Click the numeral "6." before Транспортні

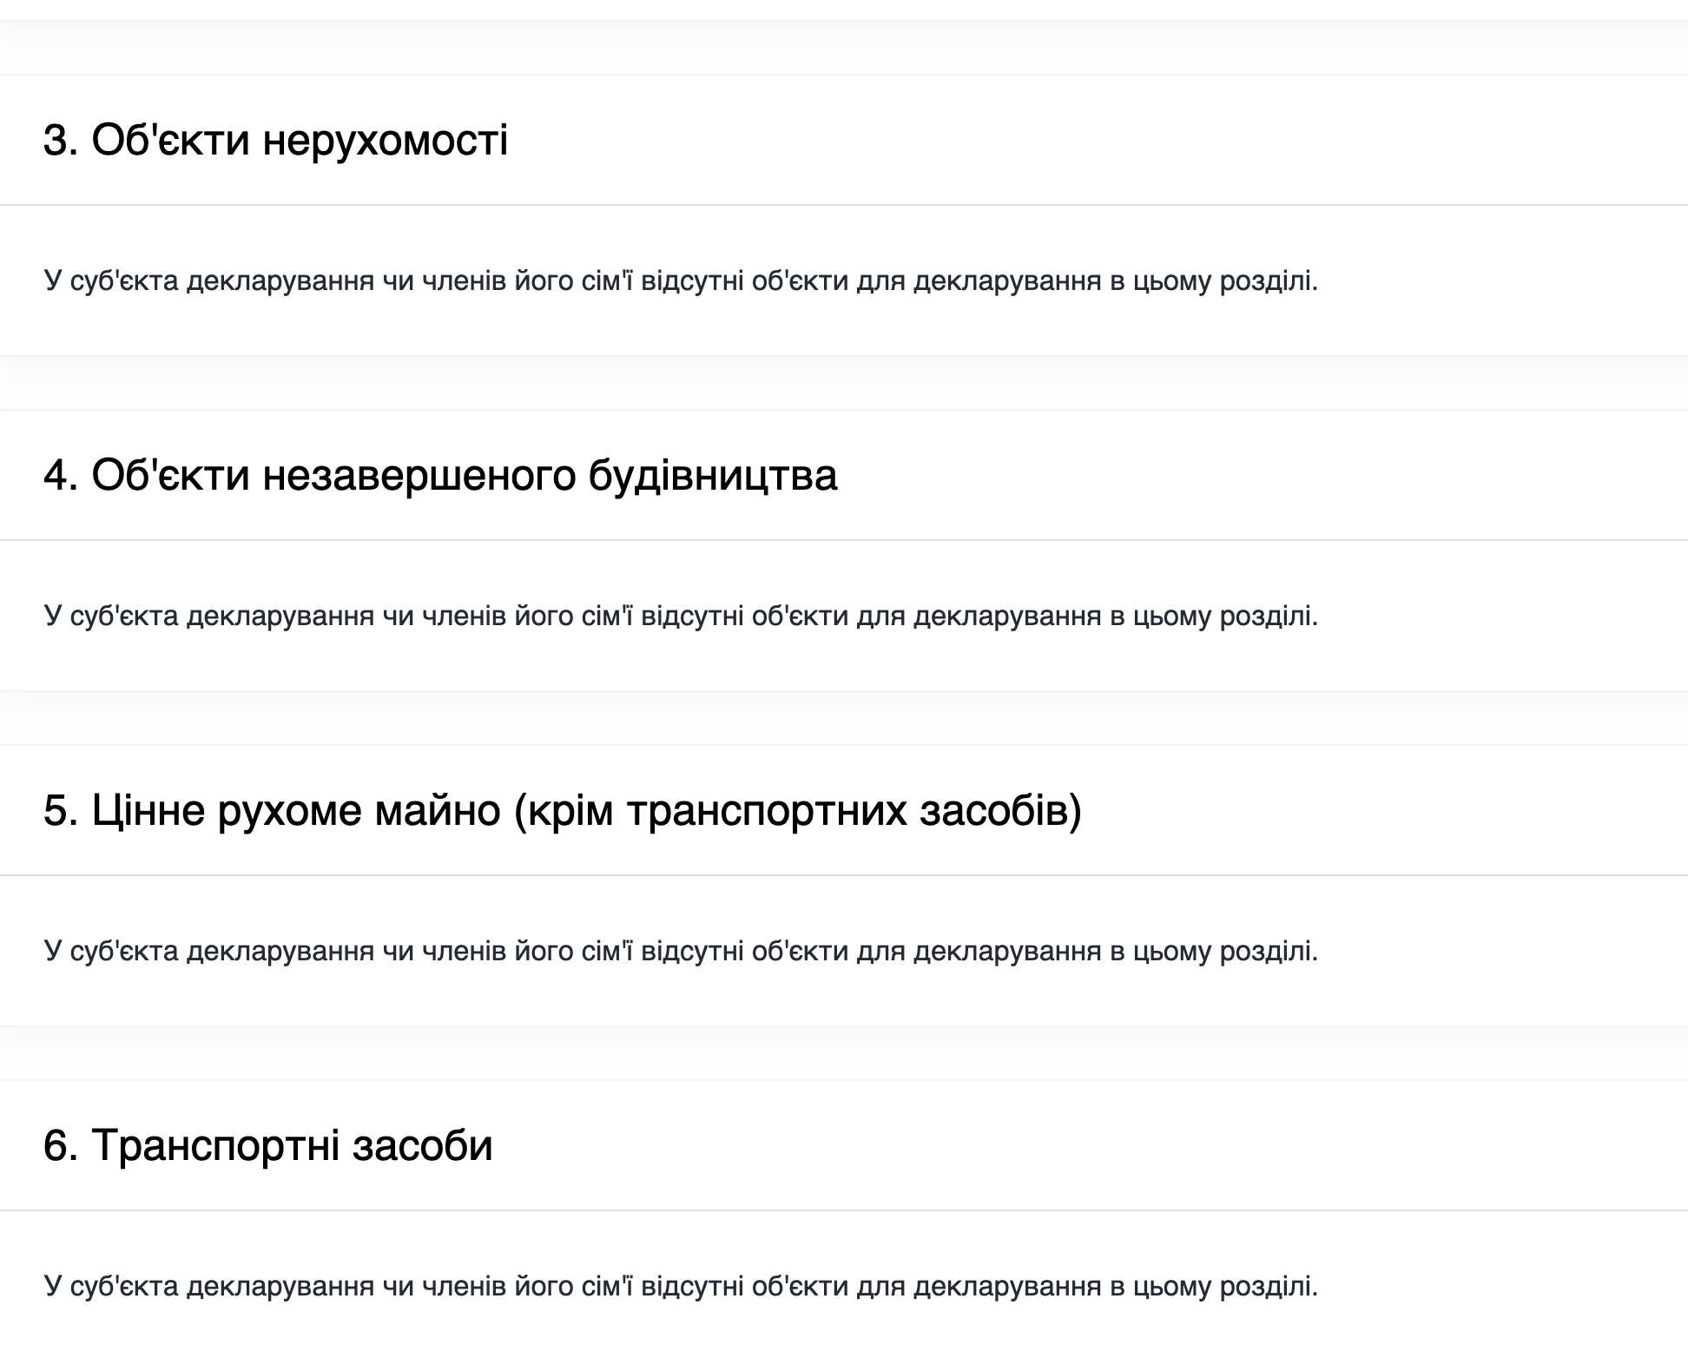tap(61, 1144)
